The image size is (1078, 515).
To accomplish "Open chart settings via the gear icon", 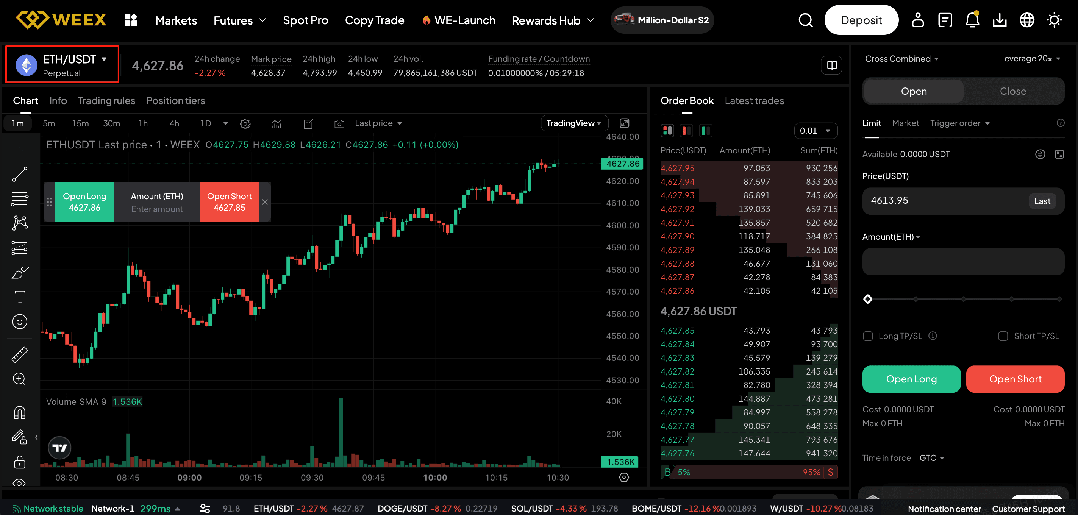I will point(245,123).
